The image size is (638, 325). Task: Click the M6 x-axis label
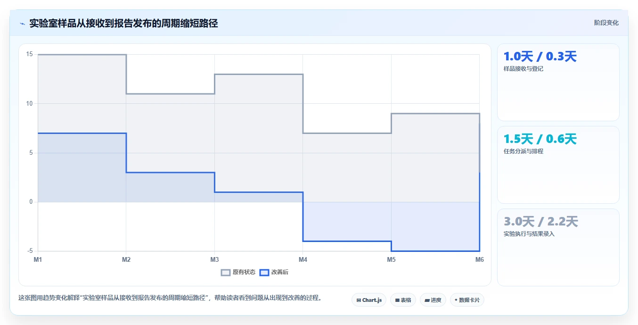[x=479, y=259]
